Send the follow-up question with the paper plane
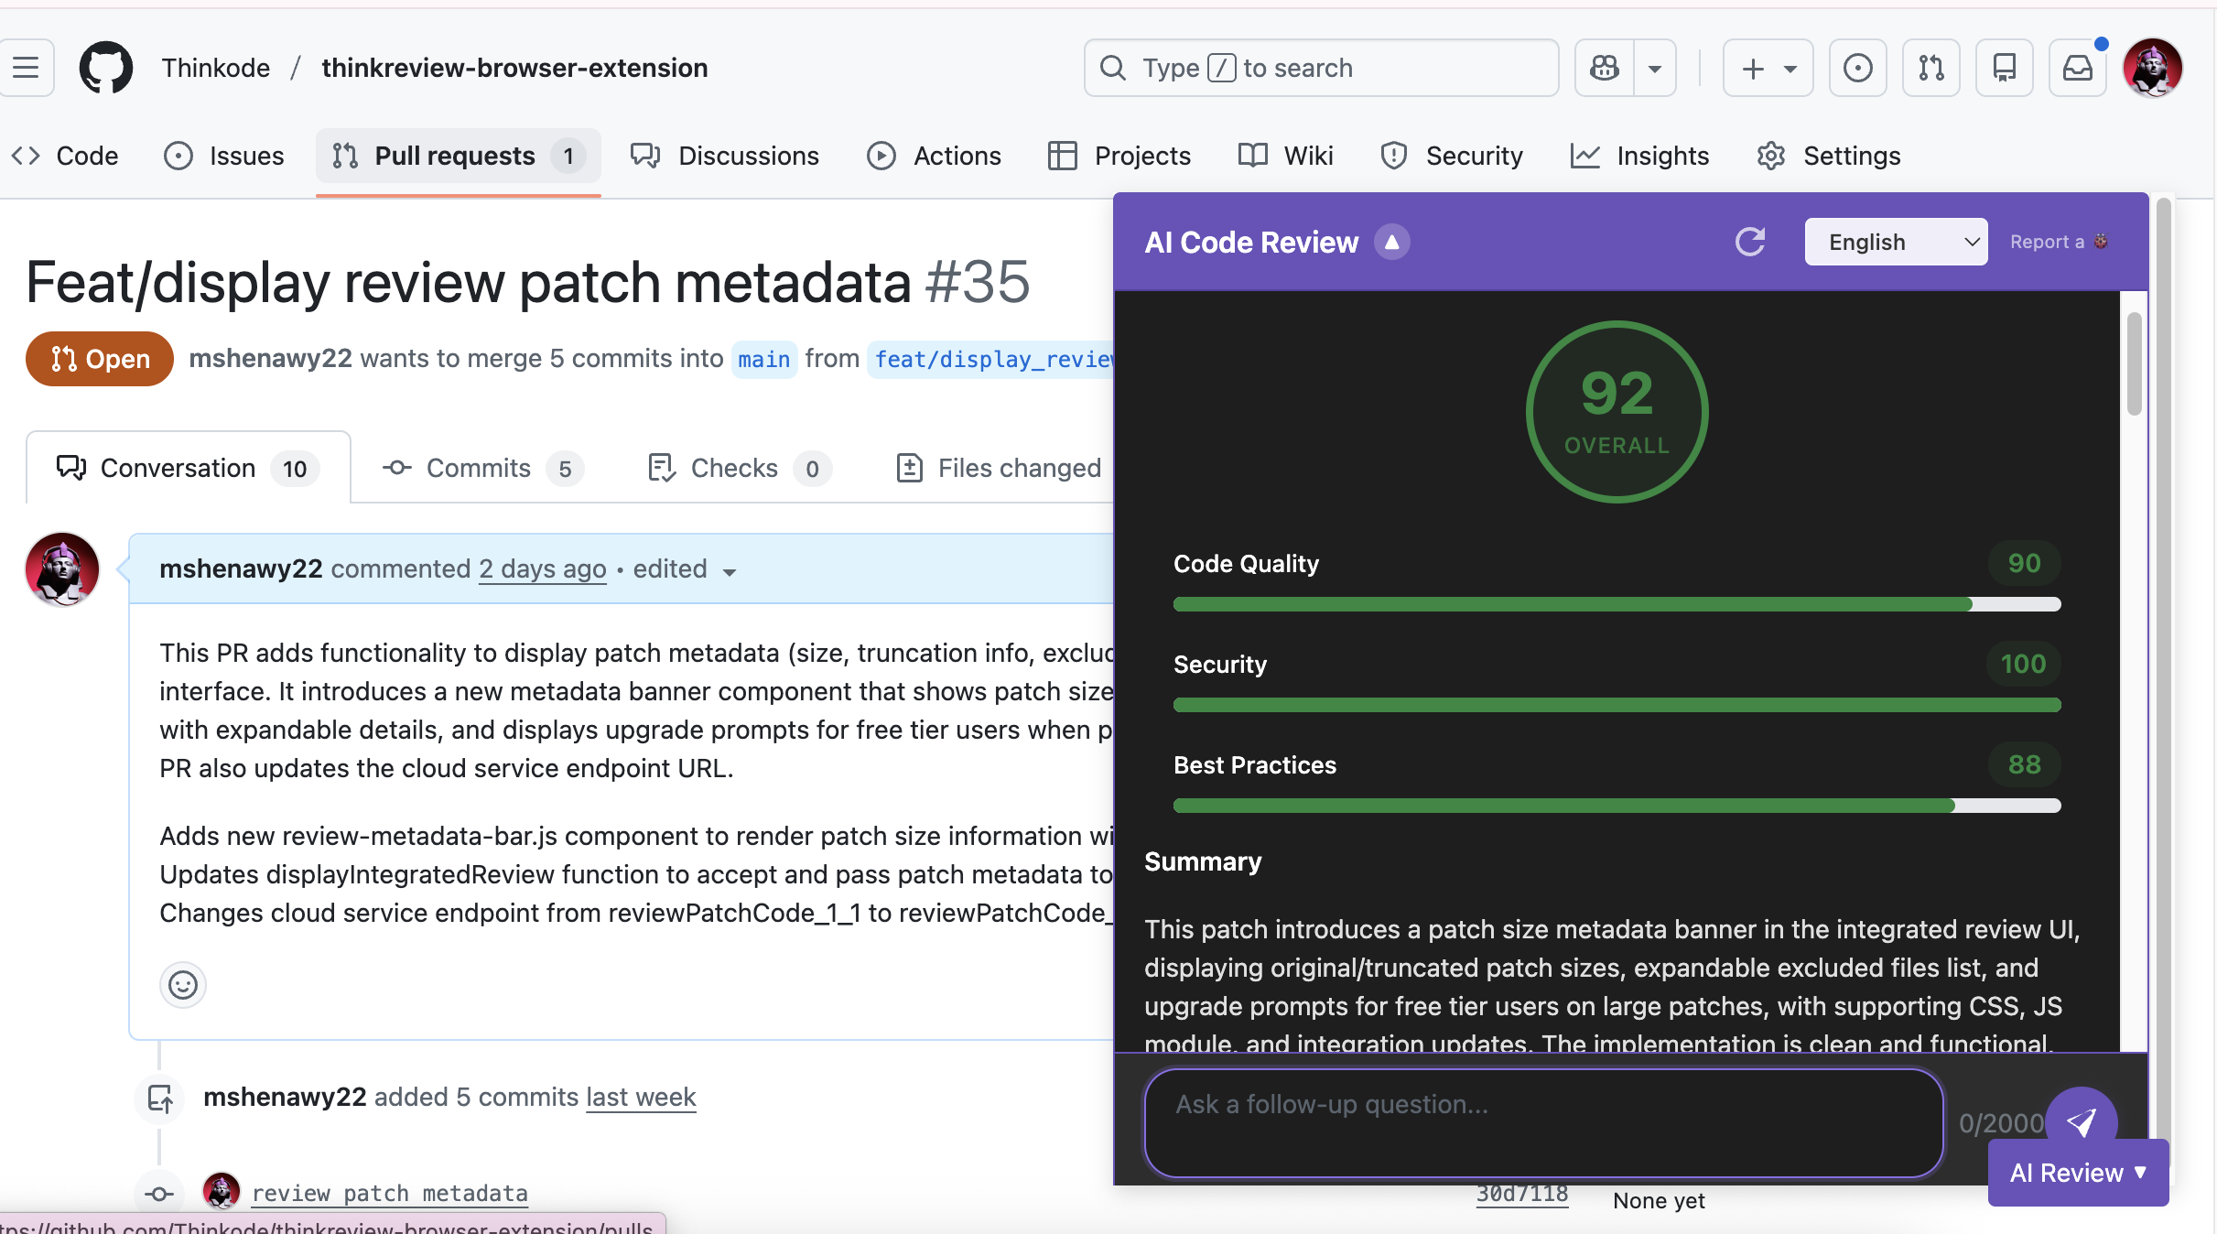This screenshot has width=2217, height=1234. click(x=2082, y=1121)
